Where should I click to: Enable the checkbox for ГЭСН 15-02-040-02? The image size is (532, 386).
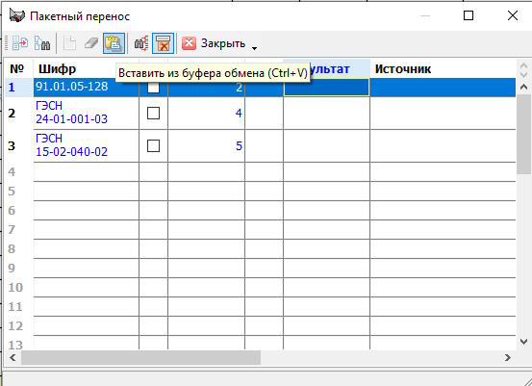point(153,146)
